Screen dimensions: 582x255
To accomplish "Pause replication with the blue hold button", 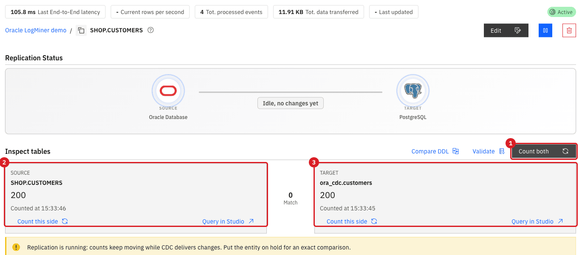I will point(545,30).
